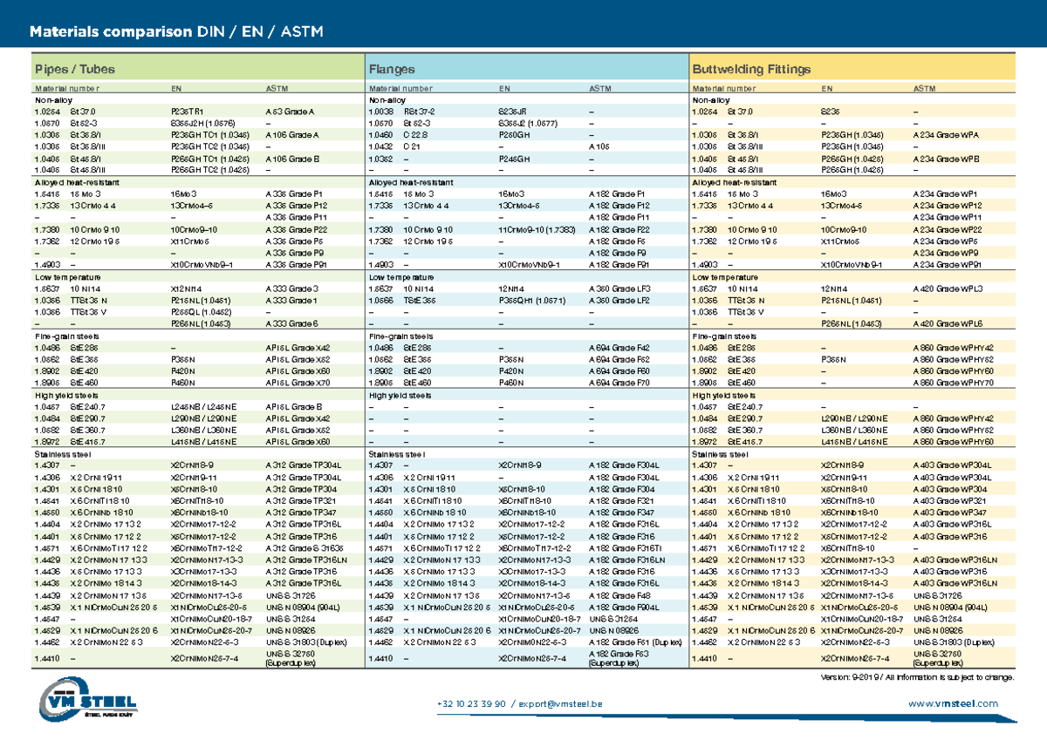Image resolution: width=1047 pixels, height=740 pixels.
Task: Visit the www.vmsteel.com website link
Action: click(x=953, y=703)
